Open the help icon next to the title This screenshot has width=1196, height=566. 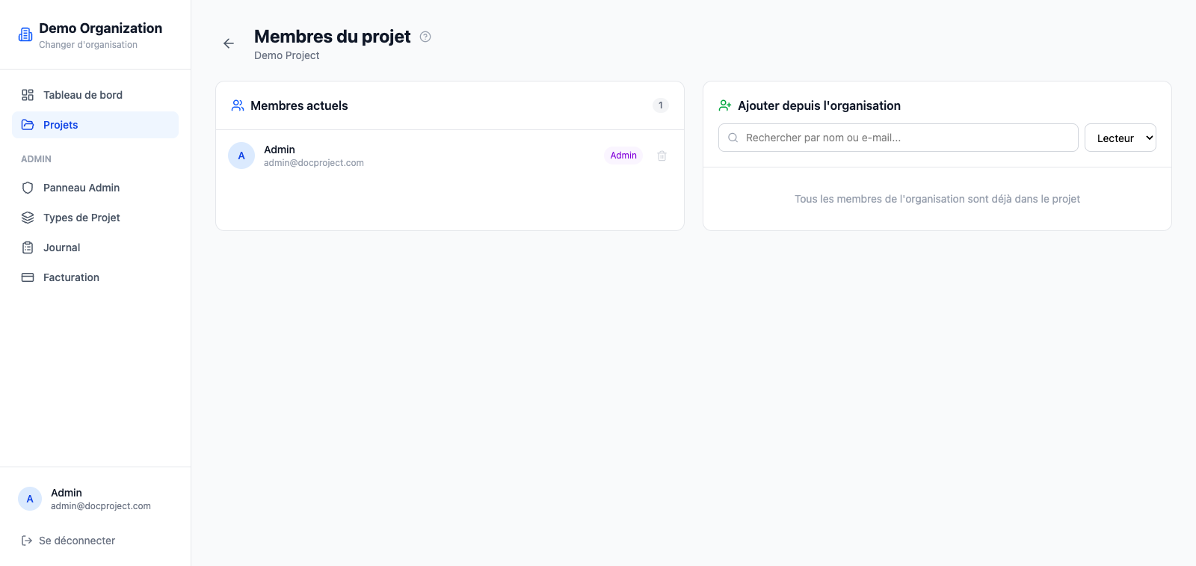coord(425,37)
